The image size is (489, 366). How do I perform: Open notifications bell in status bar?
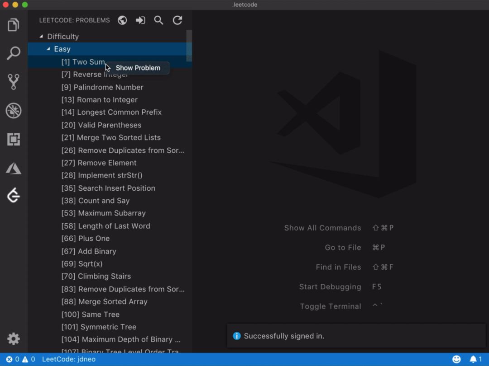(473, 359)
